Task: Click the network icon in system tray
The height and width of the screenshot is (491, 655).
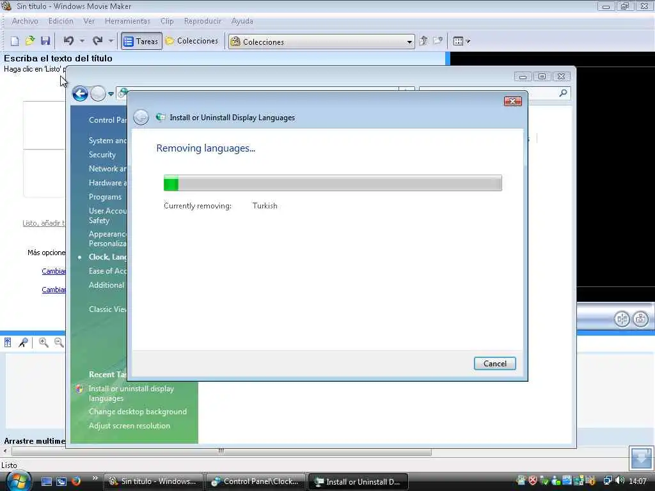Action: (x=608, y=481)
